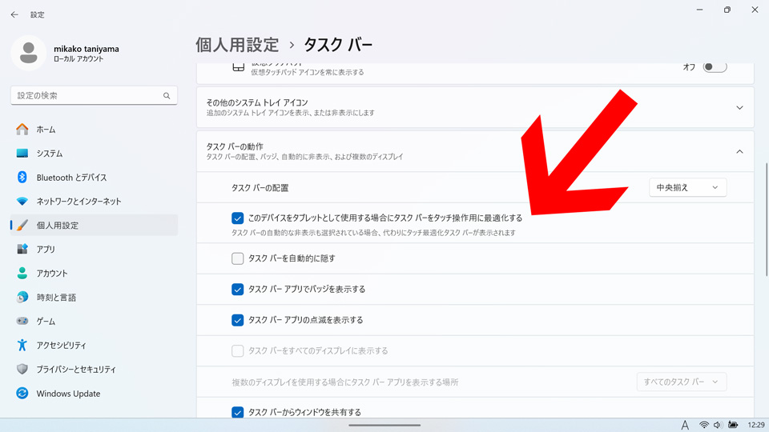Click the アクセシビリティ figure icon
Screen dimensions: 769x432
click(22, 346)
